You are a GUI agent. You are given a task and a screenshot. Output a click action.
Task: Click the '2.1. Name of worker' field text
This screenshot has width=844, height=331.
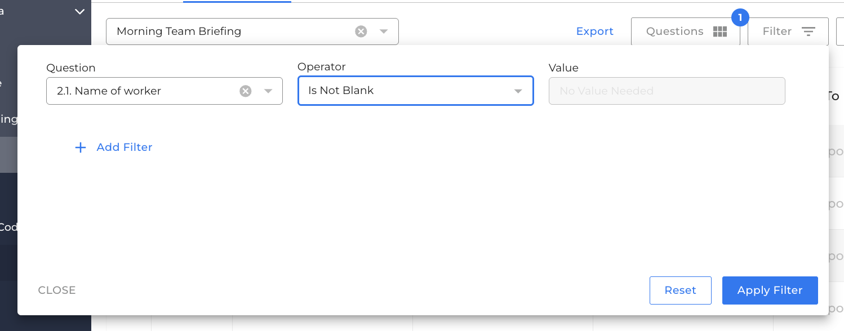[x=109, y=91]
